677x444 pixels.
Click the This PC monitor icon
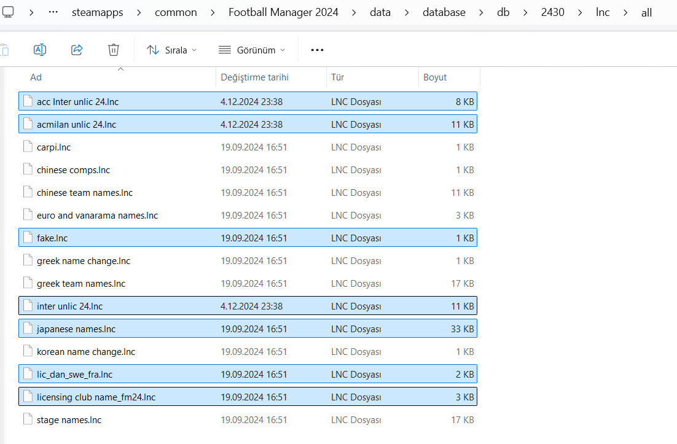8,12
